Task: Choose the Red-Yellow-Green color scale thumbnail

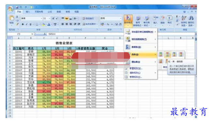Action: click(x=167, y=54)
